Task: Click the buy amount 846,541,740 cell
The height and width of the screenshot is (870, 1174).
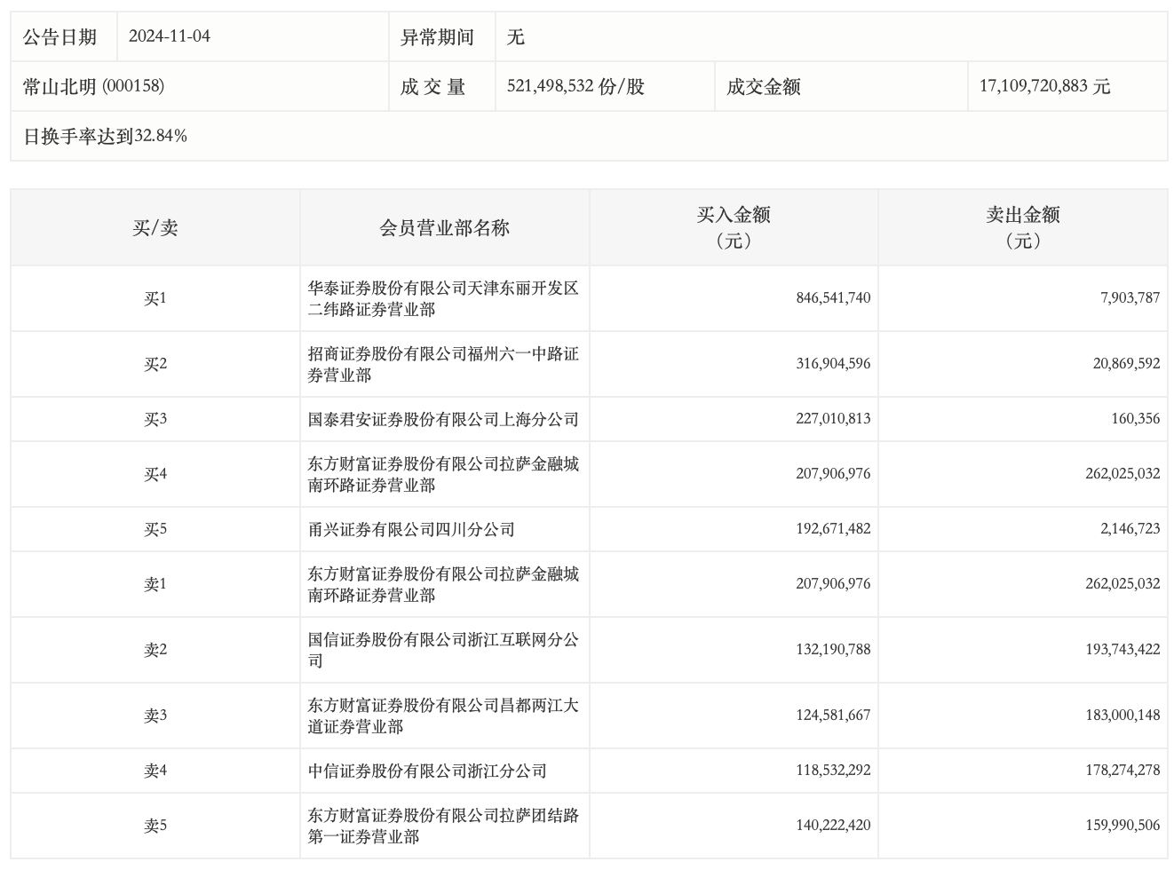Action: click(x=833, y=298)
